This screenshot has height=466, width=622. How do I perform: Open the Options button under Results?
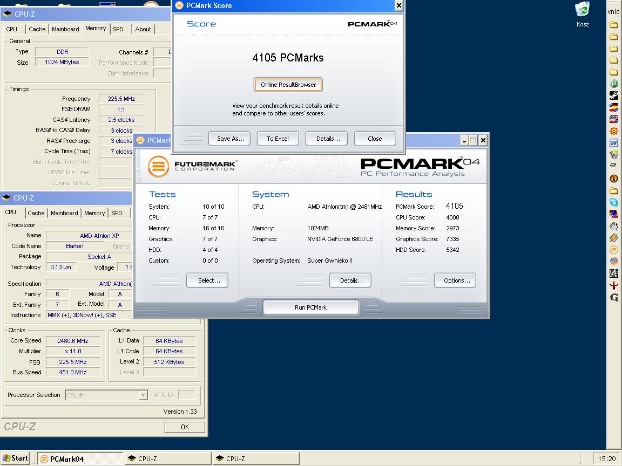pyautogui.click(x=455, y=280)
